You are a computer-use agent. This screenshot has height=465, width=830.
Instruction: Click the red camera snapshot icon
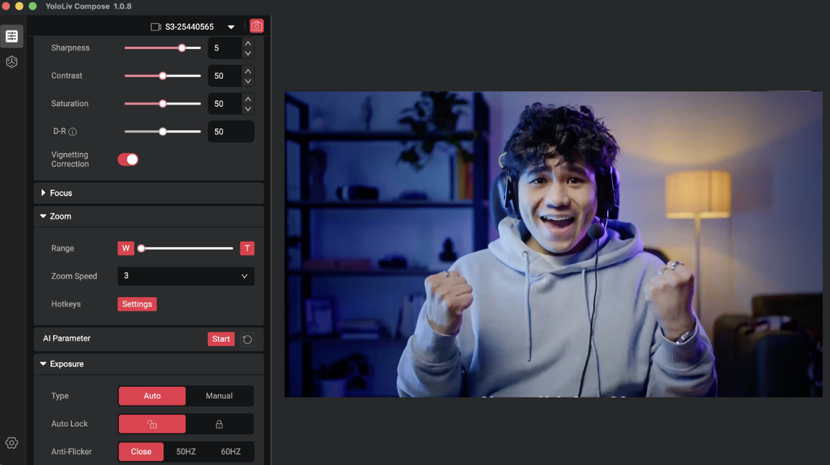(257, 26)
